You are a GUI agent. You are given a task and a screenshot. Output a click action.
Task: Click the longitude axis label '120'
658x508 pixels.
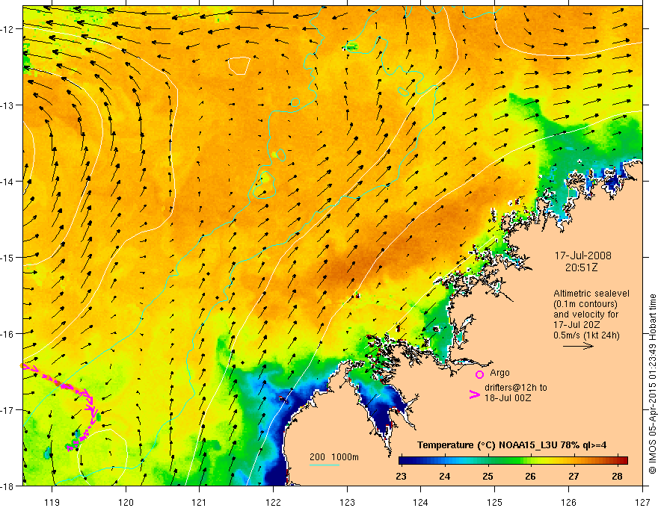(126, 502)
